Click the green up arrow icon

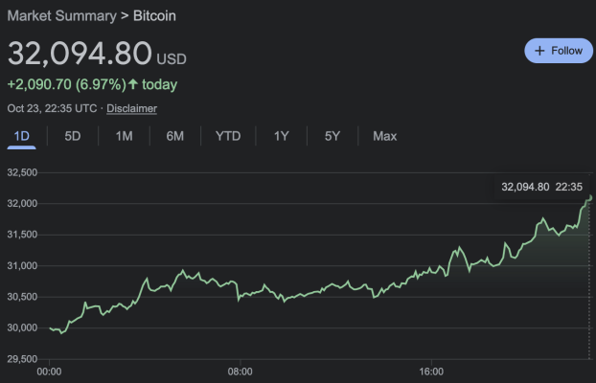coord(133,84)
